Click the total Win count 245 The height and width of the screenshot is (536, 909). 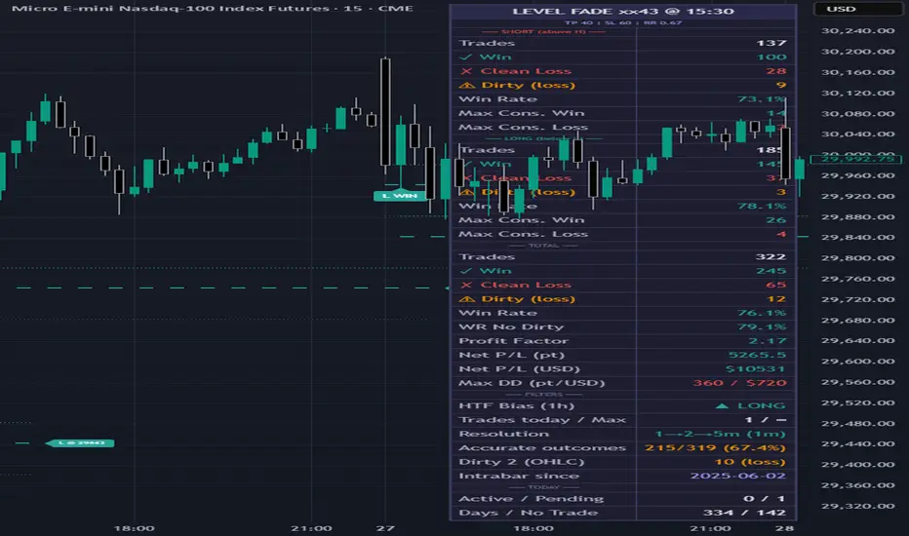pyautogui.click(x=771, y=271)
